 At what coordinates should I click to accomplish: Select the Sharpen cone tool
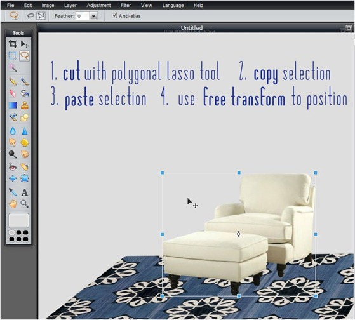click(25, 131)
